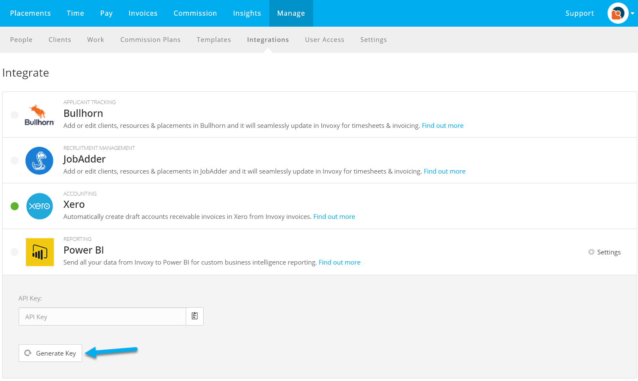Follow Bullhorn's Find out more link
Viewport: 638px width, 381px height.
[442, 126]
